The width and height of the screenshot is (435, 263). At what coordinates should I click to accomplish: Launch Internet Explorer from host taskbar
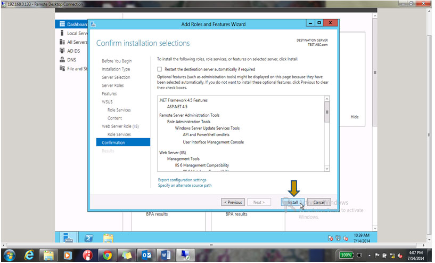click(29, 255)
